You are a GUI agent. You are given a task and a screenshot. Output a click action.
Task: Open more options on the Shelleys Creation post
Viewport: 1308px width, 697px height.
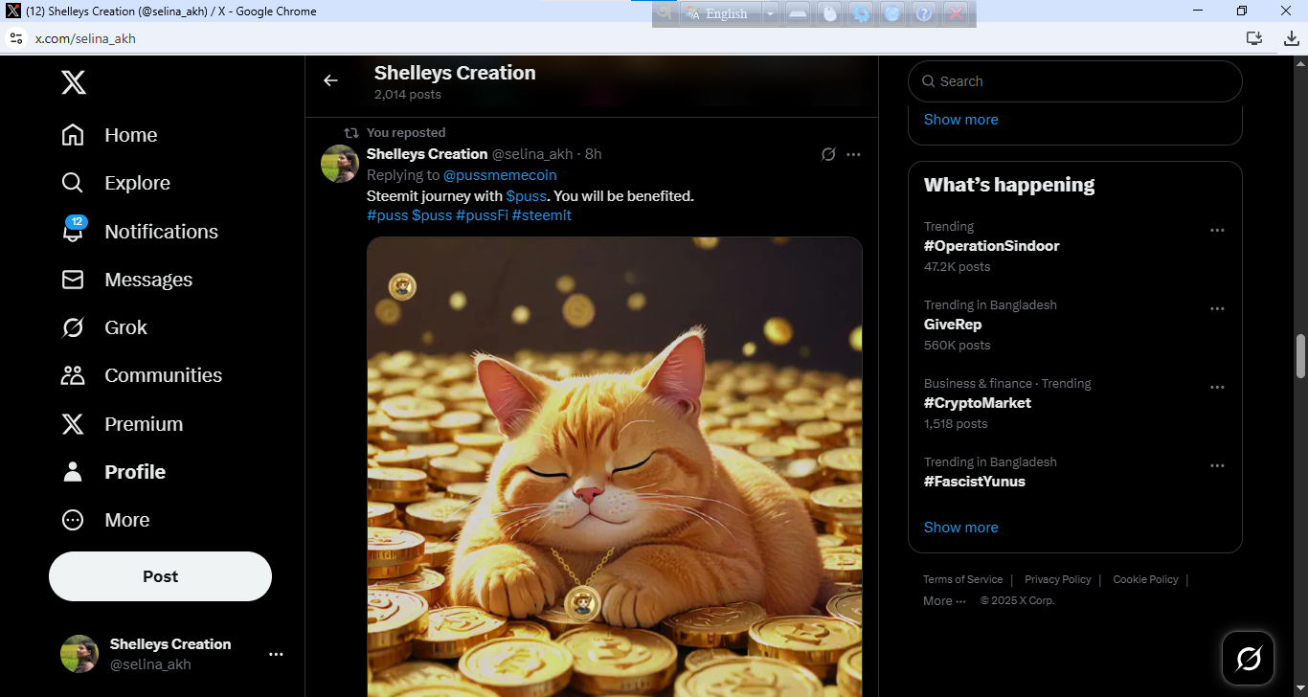tap(853, 154)
